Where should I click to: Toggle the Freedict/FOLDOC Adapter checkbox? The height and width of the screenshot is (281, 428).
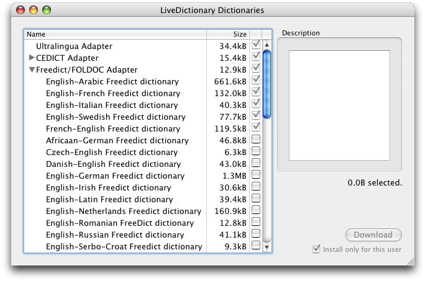[256, 68]
